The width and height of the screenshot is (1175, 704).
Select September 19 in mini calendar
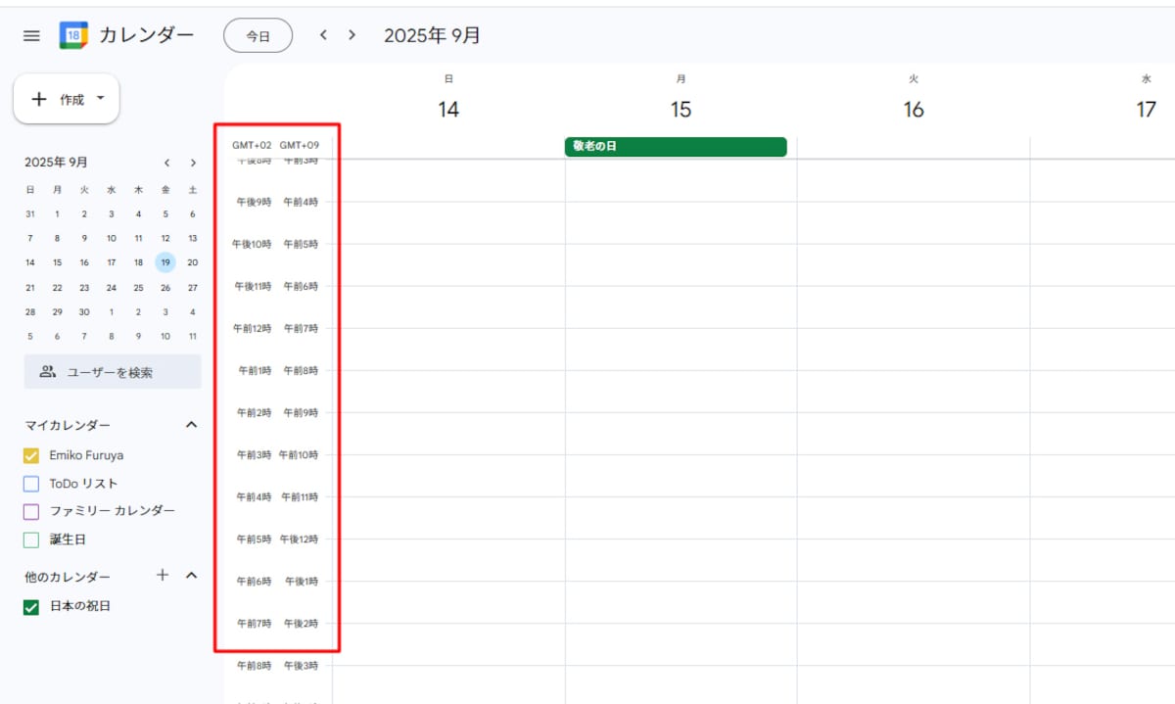[165, 261]
